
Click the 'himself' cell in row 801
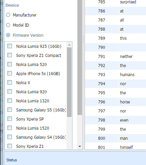click(132, 146)
